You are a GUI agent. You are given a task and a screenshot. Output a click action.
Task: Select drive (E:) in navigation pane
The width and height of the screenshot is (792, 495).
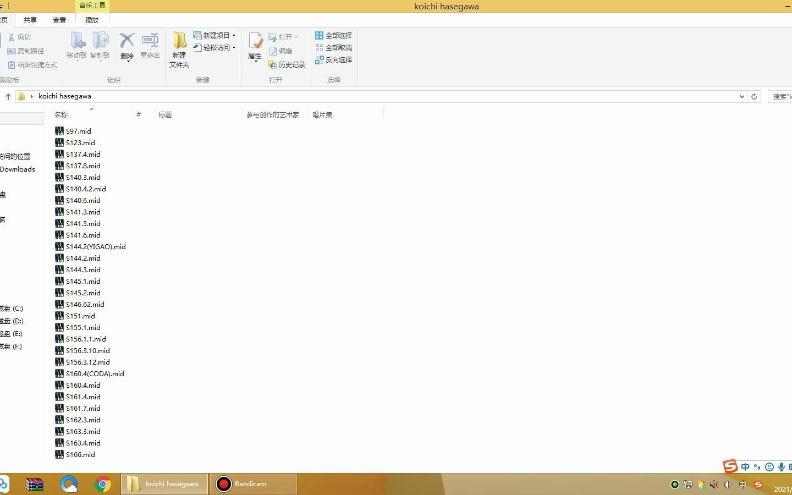click(12, 334)
